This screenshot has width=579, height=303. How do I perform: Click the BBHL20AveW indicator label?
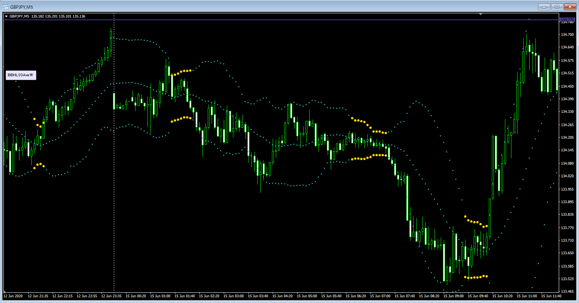click(21, 75)
